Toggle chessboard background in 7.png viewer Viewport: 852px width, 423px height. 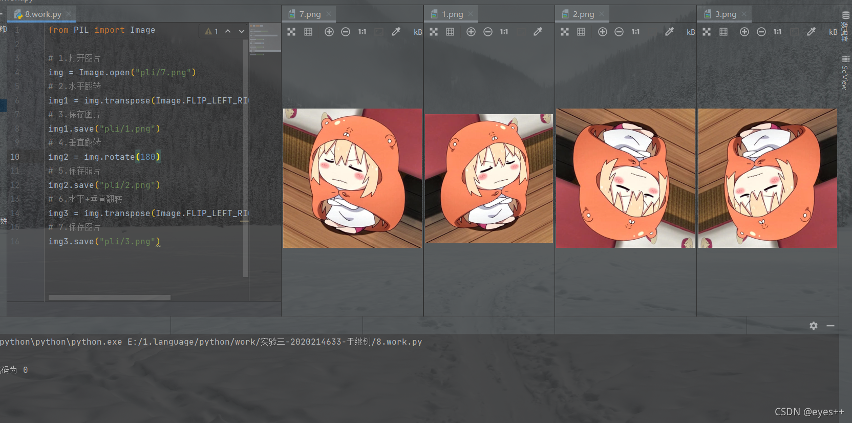click(291, 32)
